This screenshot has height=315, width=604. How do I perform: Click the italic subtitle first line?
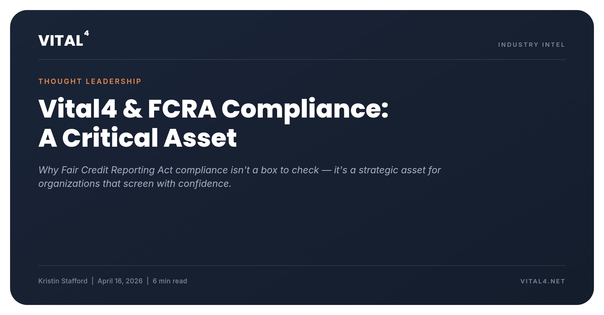pyautogui.click(x=240, y=170)
